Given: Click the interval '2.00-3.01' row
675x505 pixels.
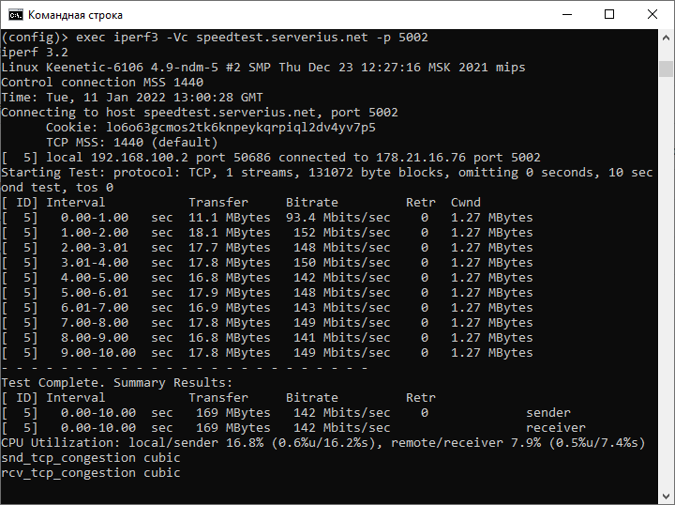Looking at the screenshot, I should (x=267, y=248).
